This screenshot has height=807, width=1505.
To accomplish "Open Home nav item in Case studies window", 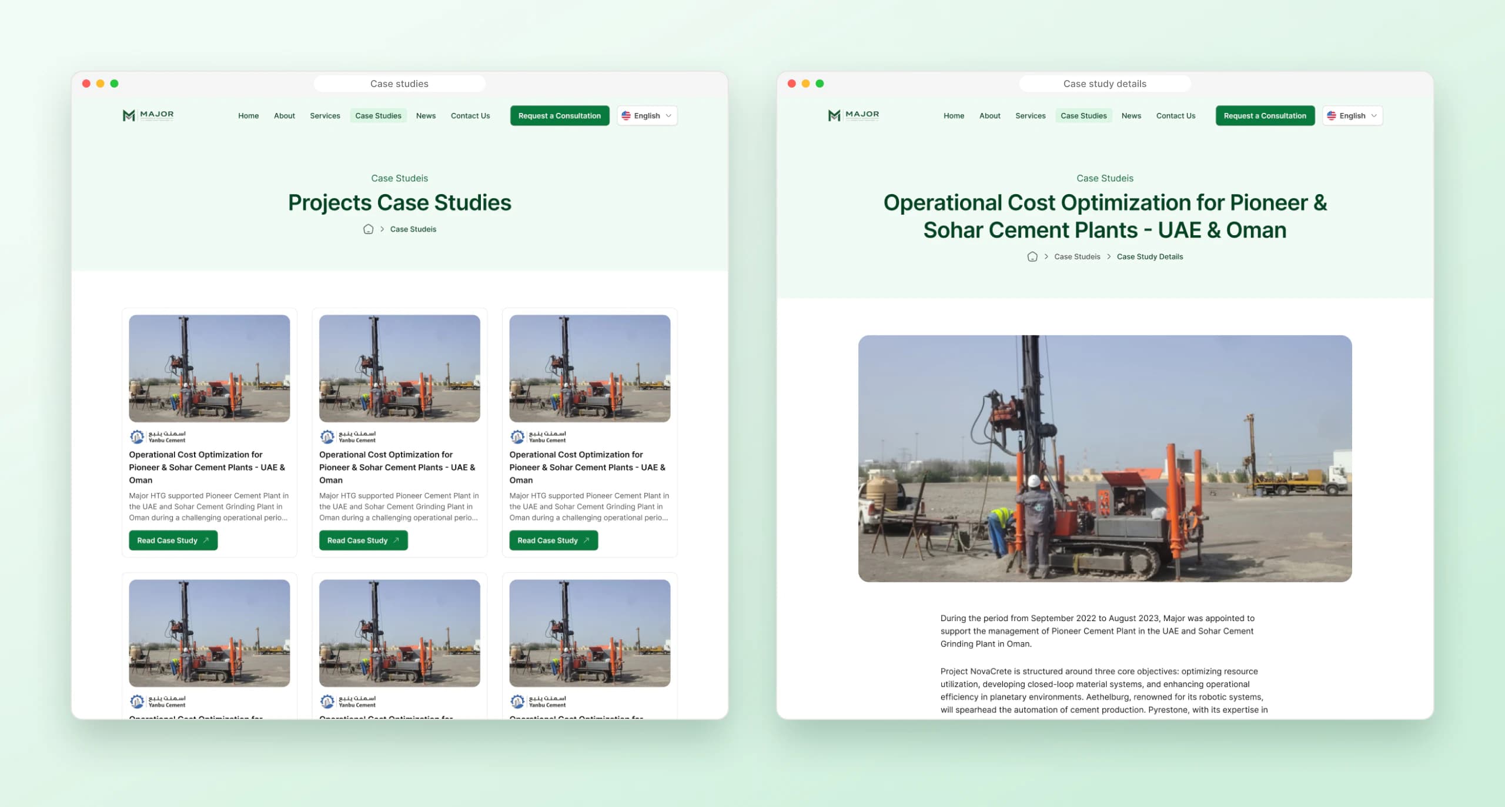I will (x=248, y=116).
